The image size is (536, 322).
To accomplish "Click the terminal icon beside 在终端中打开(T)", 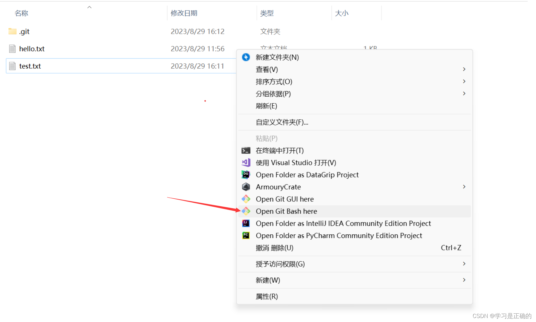I will [246, 150].
